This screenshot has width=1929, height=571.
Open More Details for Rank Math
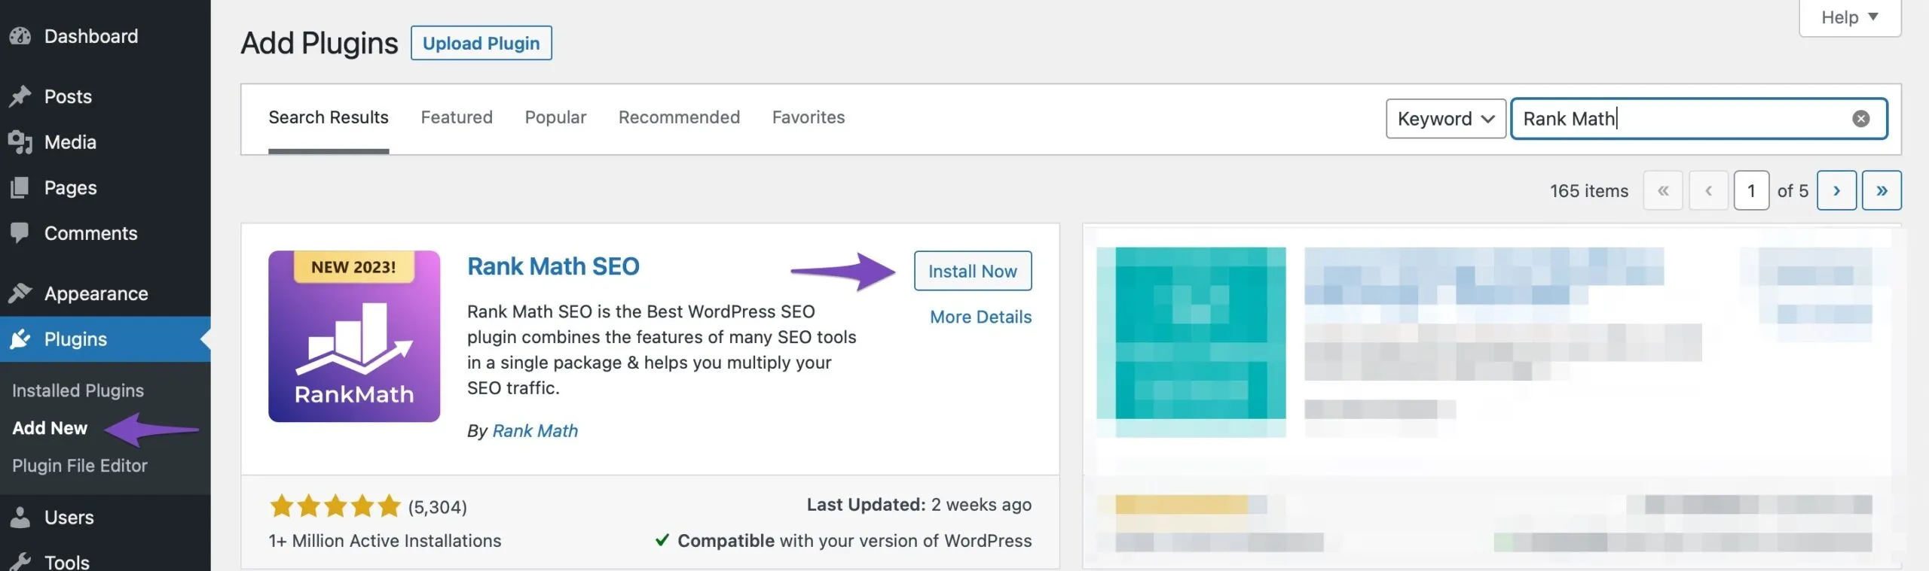click(x=981, y=317)
